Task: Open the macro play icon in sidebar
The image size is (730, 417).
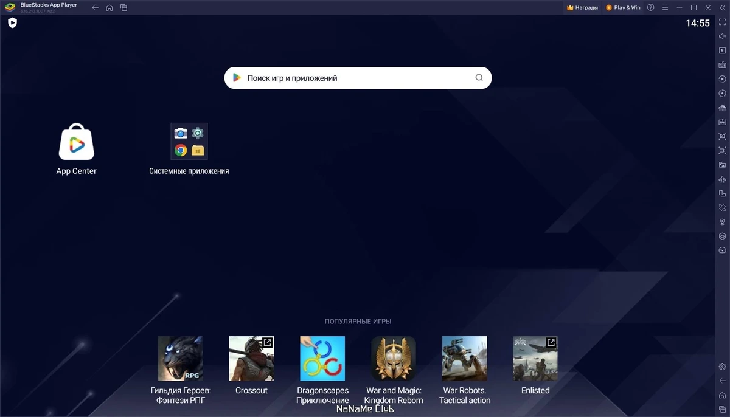Action: pyautogui.click(x=723, y=79)
